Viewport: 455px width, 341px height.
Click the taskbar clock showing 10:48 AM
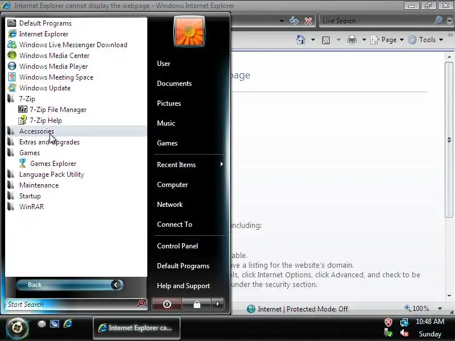pyautogui.click(x=430, y=322)
